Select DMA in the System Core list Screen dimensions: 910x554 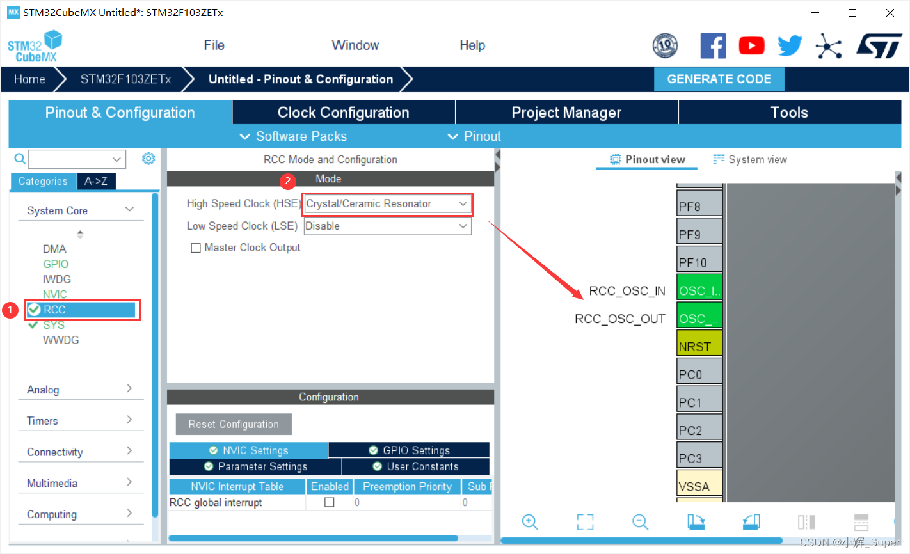(x=54, y=249)
